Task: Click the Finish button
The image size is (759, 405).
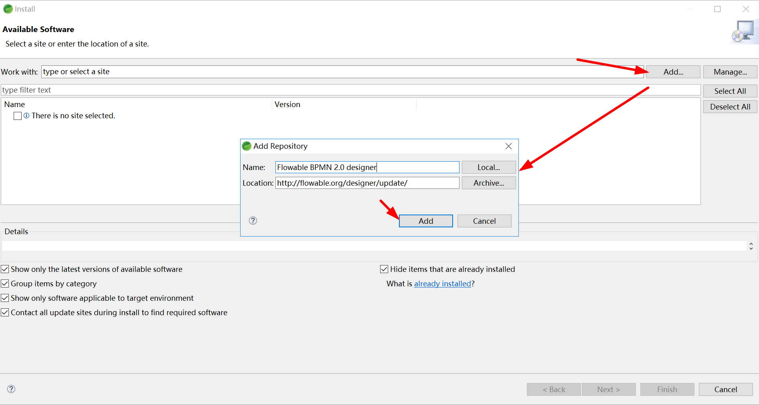Action: coord(667,389)
